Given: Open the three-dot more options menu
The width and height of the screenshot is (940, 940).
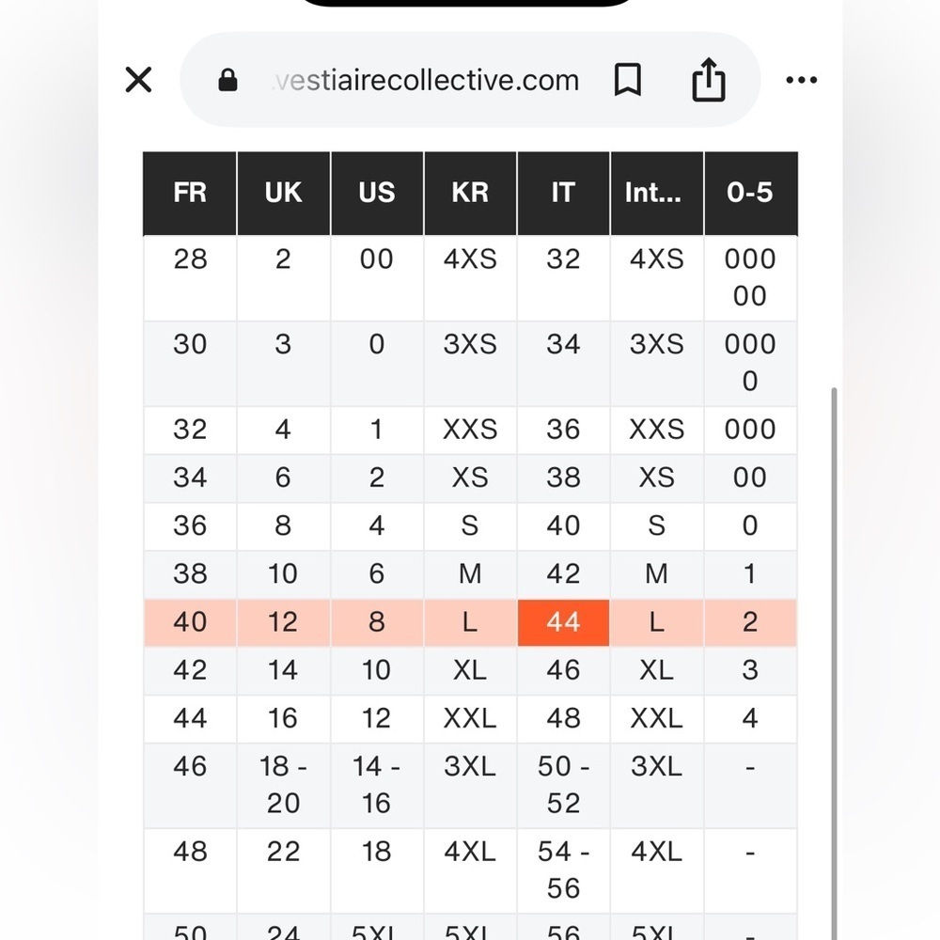Looking at the screenshot, I should coord(801,81).
